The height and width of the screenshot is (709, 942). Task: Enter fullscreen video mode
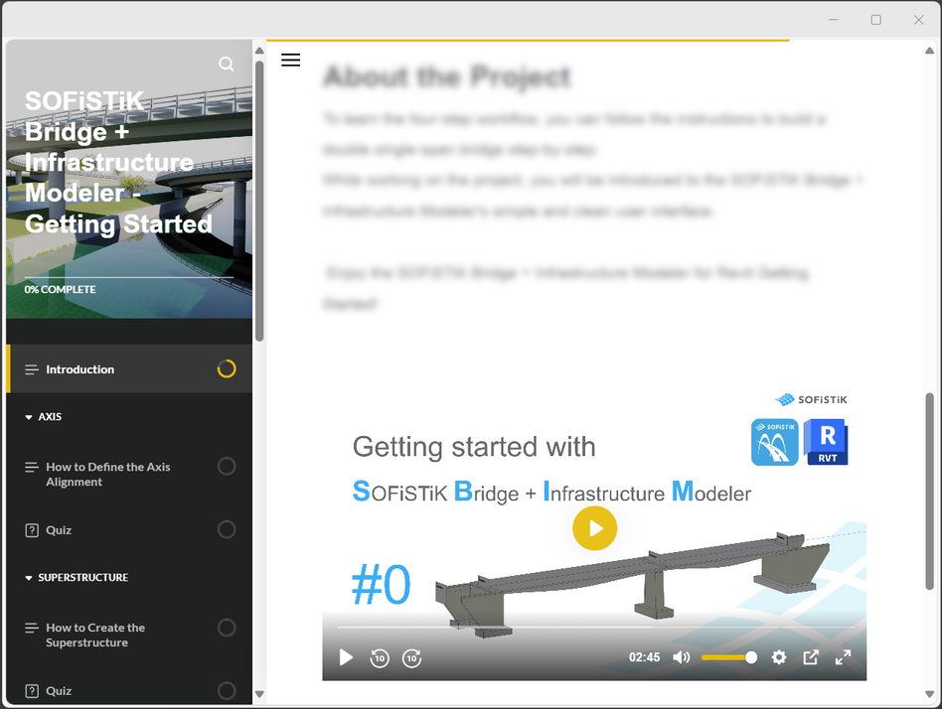[844, 657]
